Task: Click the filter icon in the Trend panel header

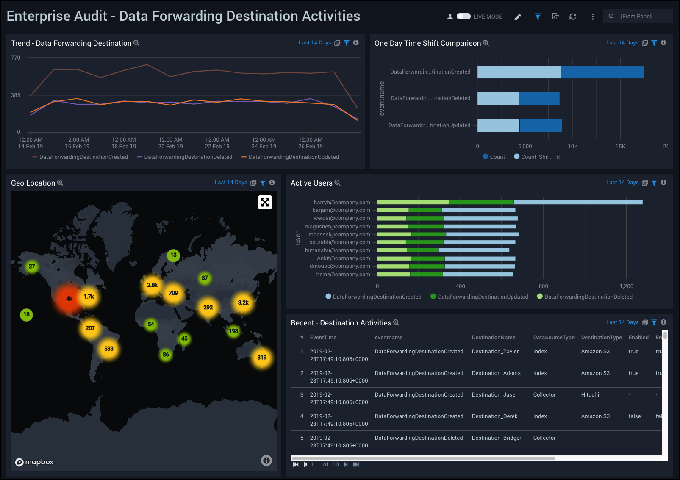Action: click(347, 43)
